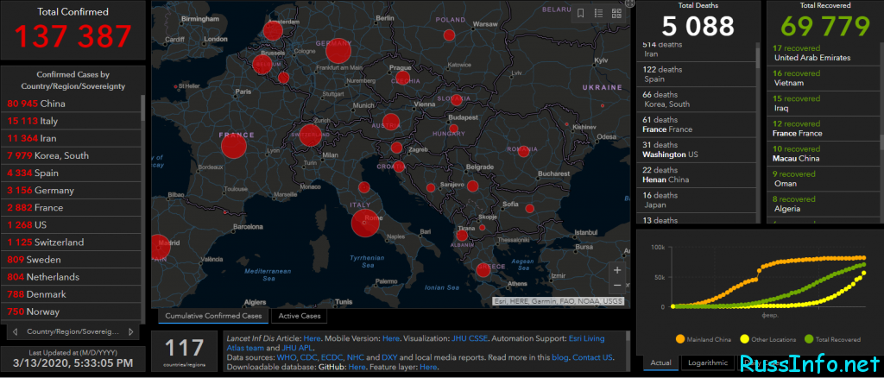Select the Actual chart tab
884x378 pixels.
(660, 362)
